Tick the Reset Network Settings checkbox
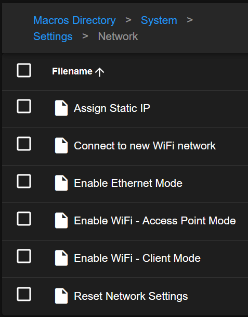The height and width of the screenshot is (317, 248). click(24, 294)
